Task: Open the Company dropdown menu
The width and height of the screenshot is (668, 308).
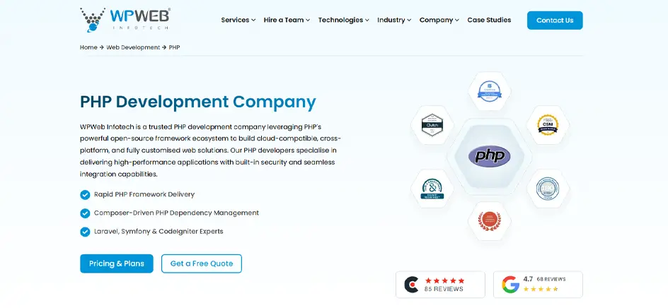Action: coord(439,20)
